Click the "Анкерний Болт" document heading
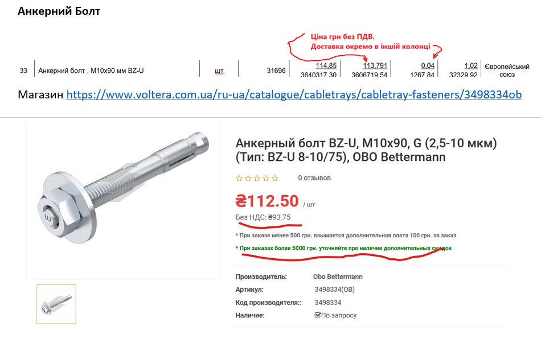 [x=59, y=11]
